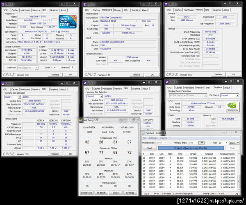
Task: Open the Graphs menu in LinX
Action: coord(163,138)
